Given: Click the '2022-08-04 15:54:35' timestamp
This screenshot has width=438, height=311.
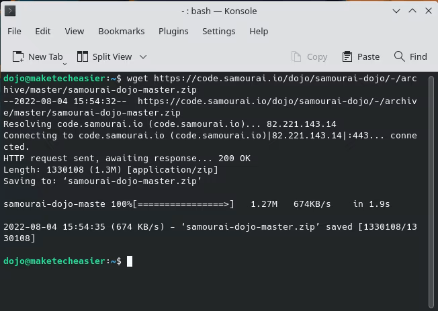Looking at the screenshot, I should pyautogui.click(x=54, y=227).
